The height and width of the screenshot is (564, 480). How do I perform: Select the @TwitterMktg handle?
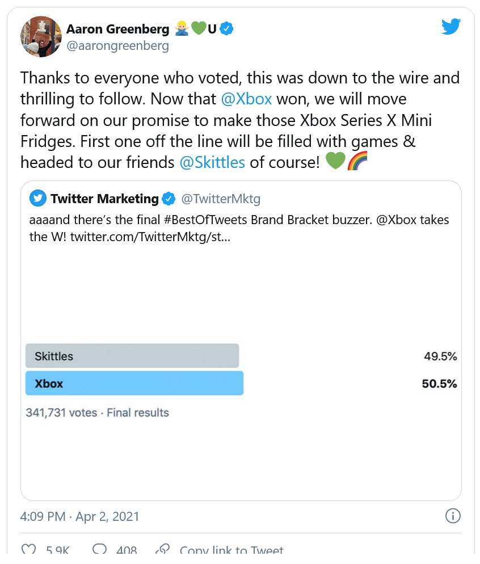pyautogui.click(x=221, y=199)
